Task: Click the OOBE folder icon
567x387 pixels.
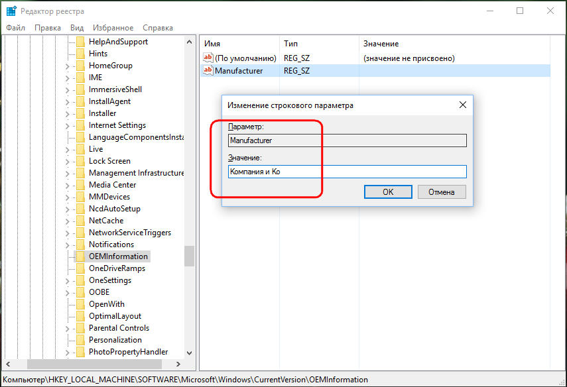Action: (81, 292)
